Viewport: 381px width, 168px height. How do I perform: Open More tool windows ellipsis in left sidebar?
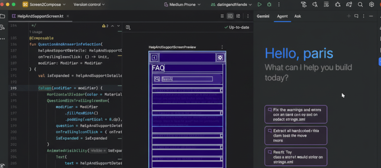tap(3, 39)
